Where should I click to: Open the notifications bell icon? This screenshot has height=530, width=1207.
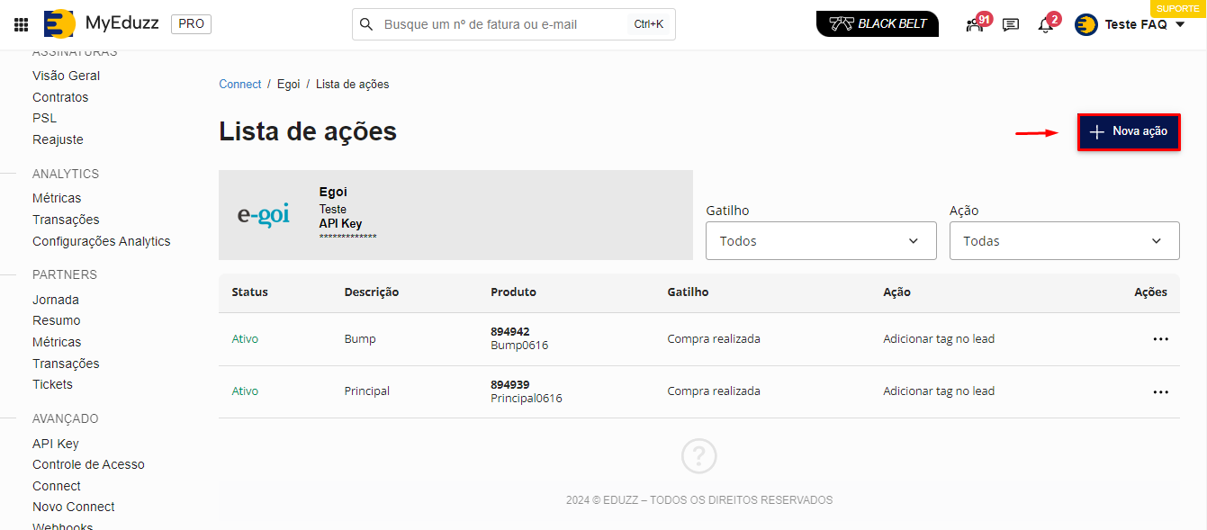point(1045,25)
